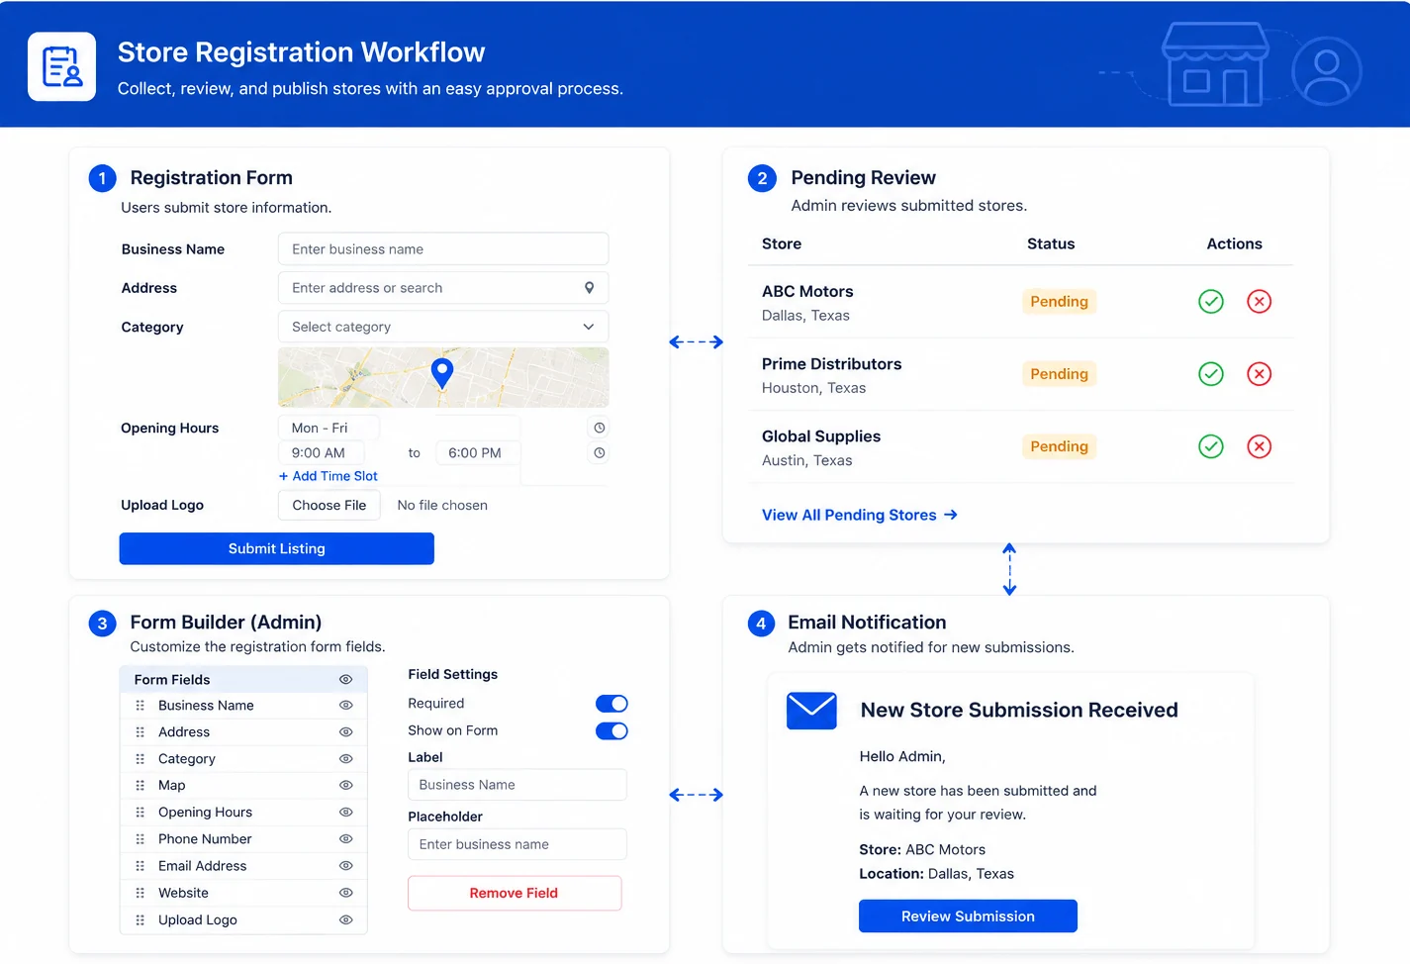This screenshot has width=1410, height=964.
Task: Click the blue map marker pin
Action: pos(442,373)
